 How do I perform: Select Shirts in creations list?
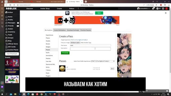click(48, 67)
